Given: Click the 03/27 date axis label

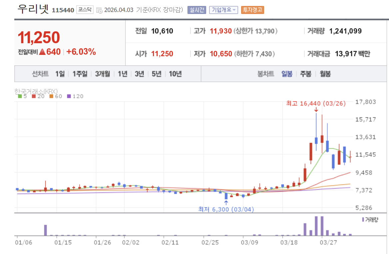Looking at the screenshot, I should pyautogui.click(x=328, y=242).
